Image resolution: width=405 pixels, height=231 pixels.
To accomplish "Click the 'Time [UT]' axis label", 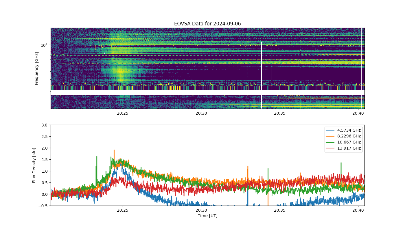I will (207, 216).
